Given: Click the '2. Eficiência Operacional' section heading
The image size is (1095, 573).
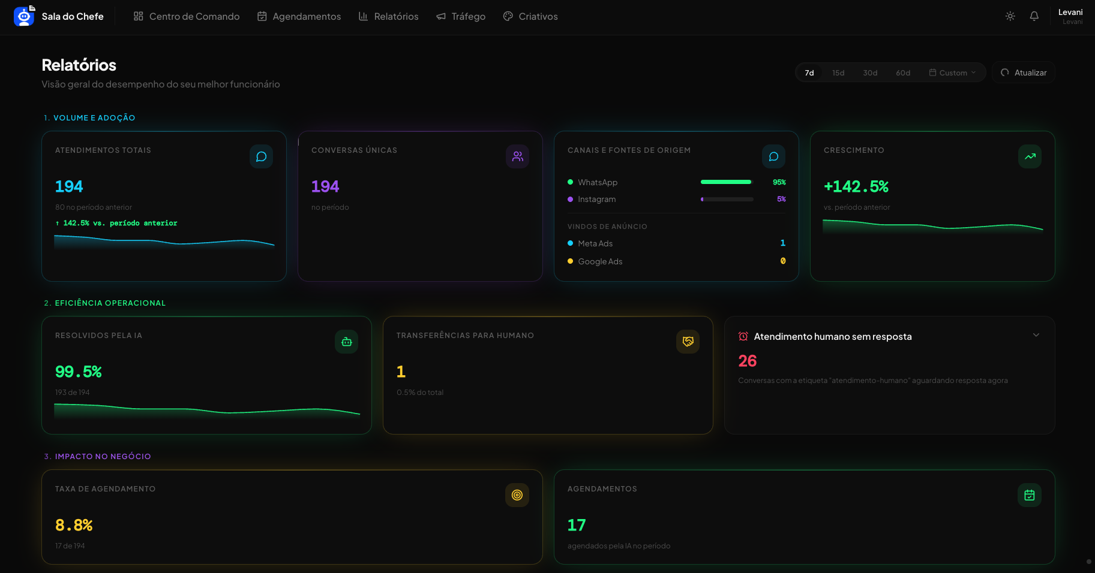Looking at the screenshot, I should 105,303.
